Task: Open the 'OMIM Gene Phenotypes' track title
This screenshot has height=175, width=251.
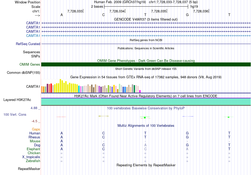Action: (146, 61)
